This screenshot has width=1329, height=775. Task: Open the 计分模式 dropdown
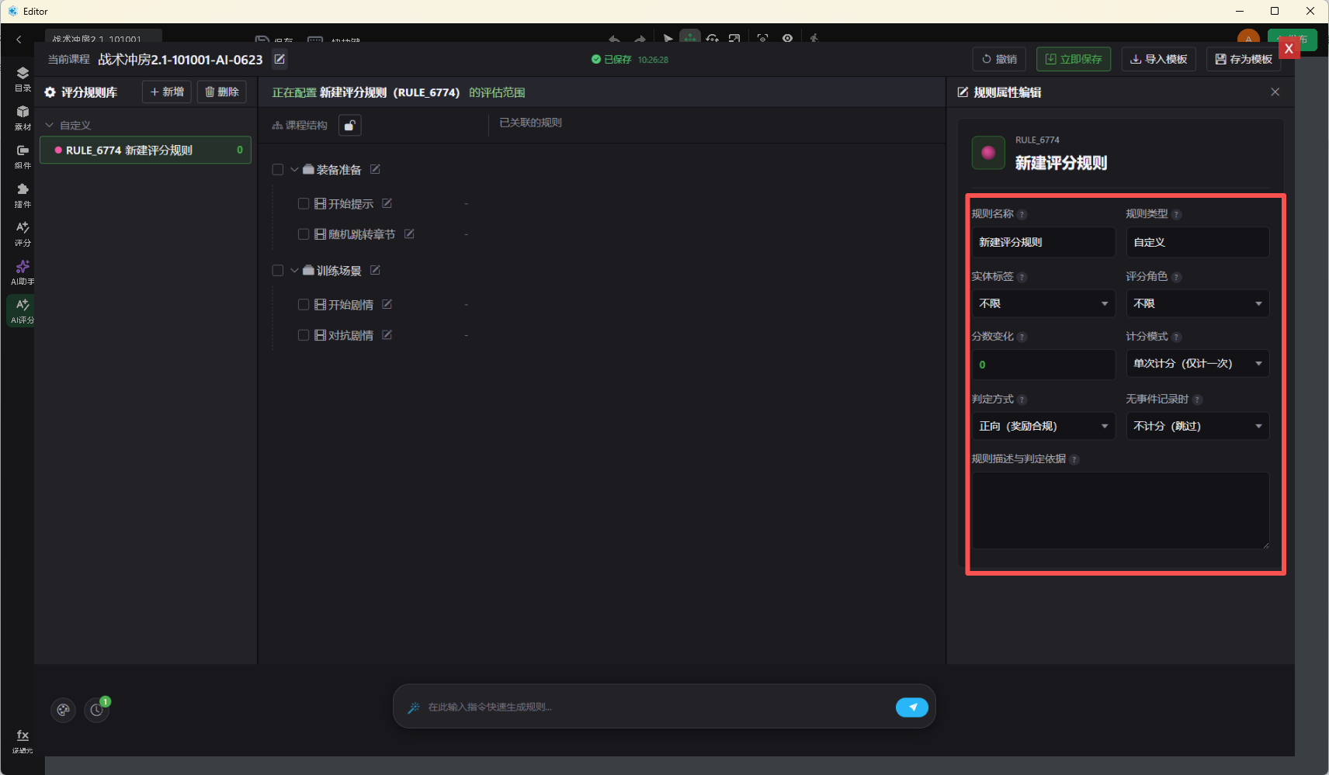(1198, 364)
